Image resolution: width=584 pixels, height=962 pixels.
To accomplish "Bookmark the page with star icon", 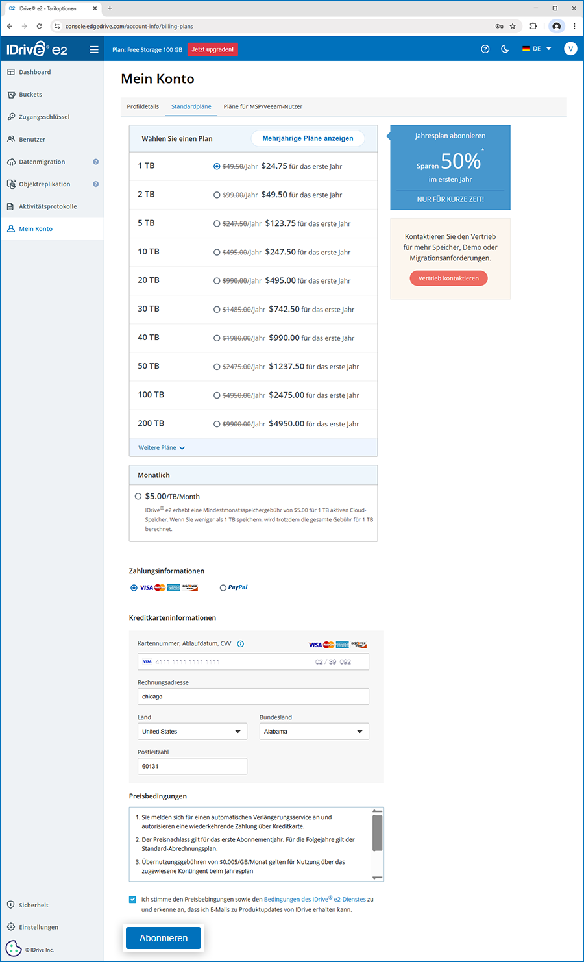I will 513,26.
